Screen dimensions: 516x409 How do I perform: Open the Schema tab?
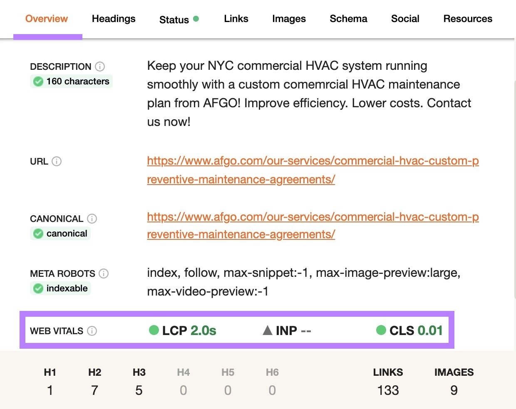(348, 19)
